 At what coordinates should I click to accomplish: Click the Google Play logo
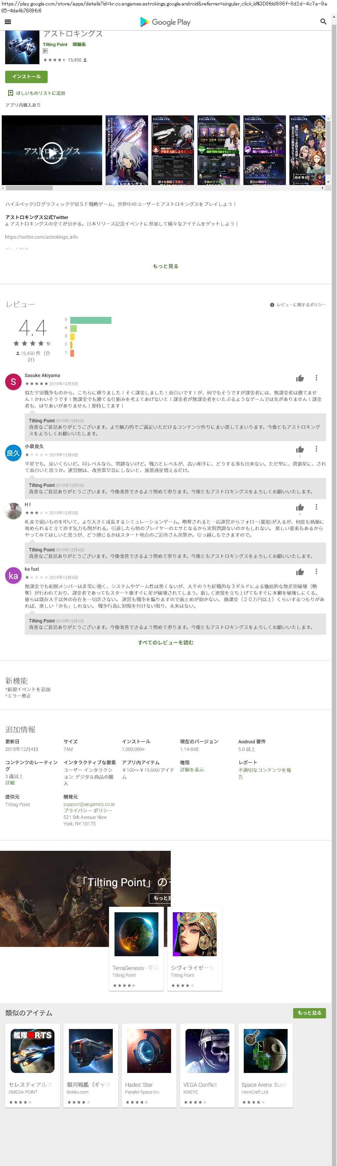(x=165, y=22)
